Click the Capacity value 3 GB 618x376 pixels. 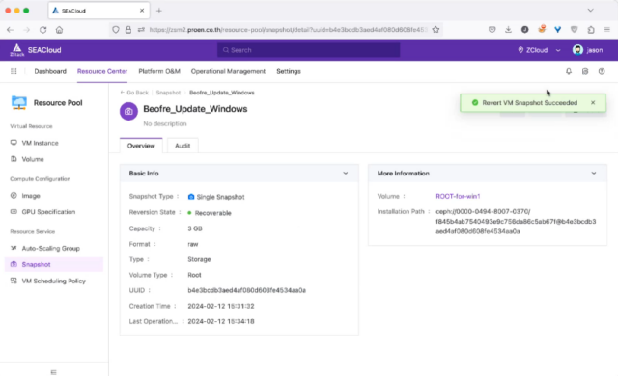(x=195, y=228)
